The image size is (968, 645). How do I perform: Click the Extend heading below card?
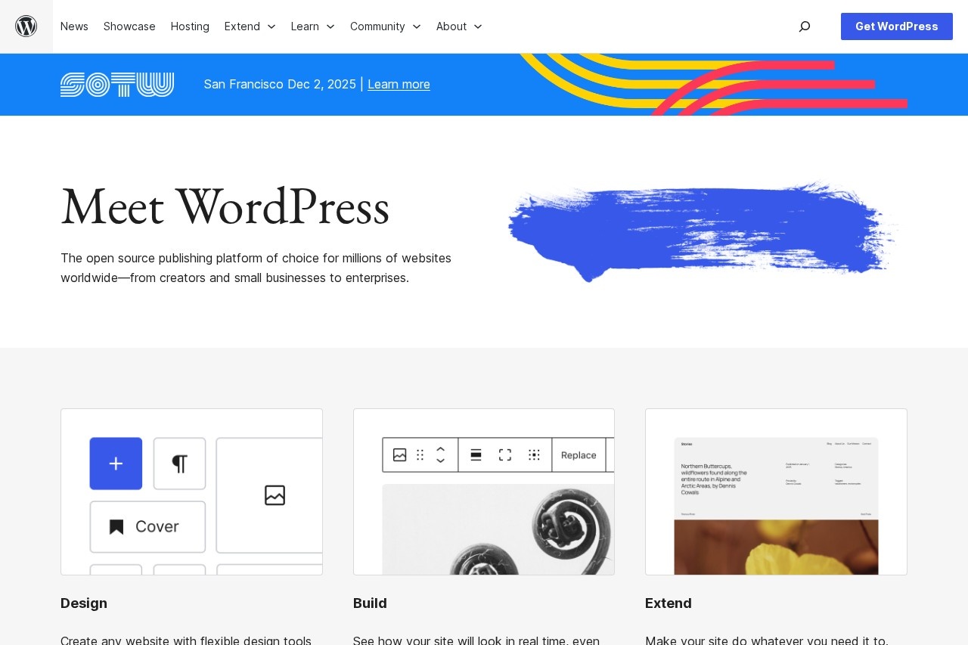pyautogui.click(x=669, y=603)
